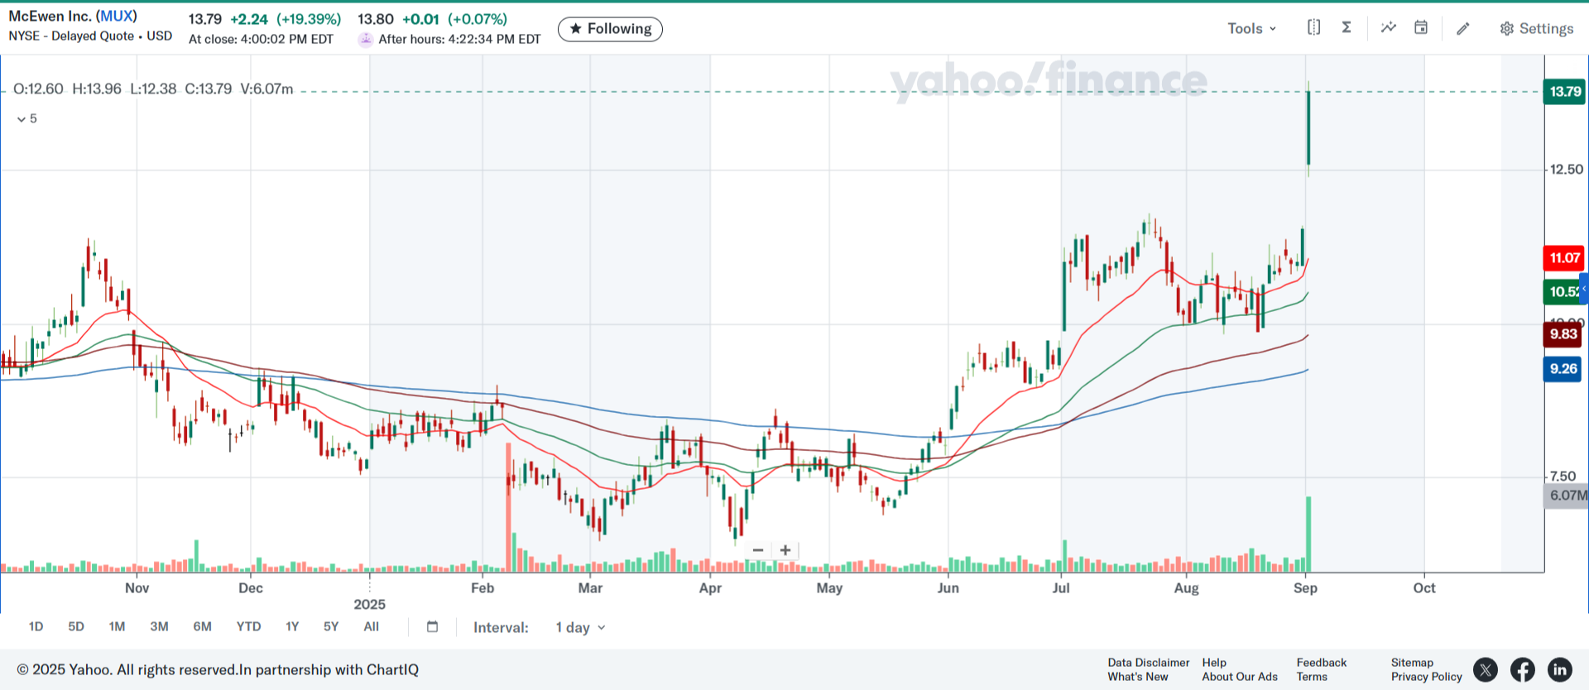Open the chart pattern analysis icon
The image size is (1589, 690).
click(1388, 27)
